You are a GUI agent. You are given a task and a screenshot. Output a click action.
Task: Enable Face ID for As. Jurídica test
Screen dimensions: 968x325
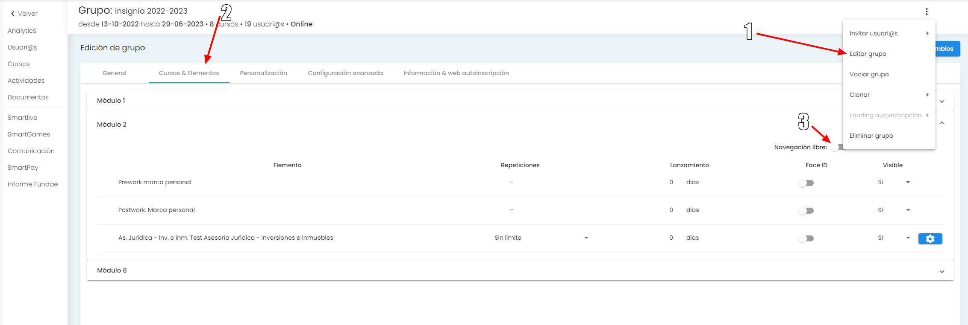[x=806, y=238]
